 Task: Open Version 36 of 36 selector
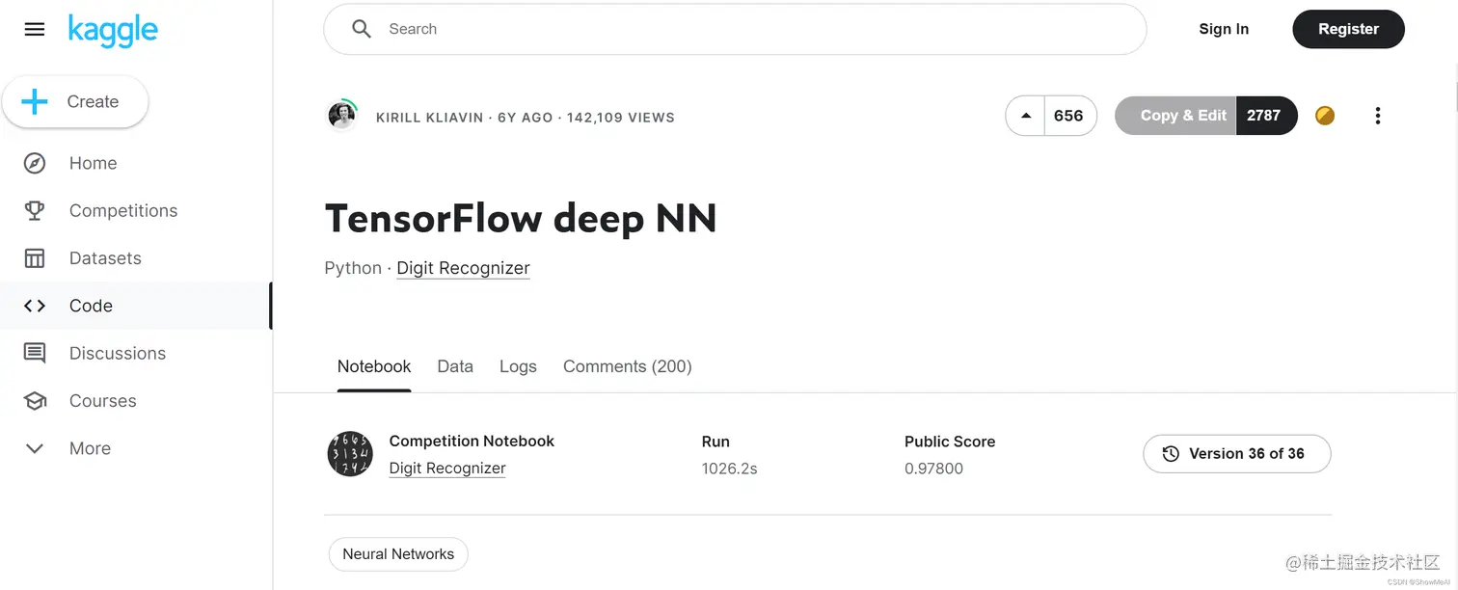point(1237,454)
